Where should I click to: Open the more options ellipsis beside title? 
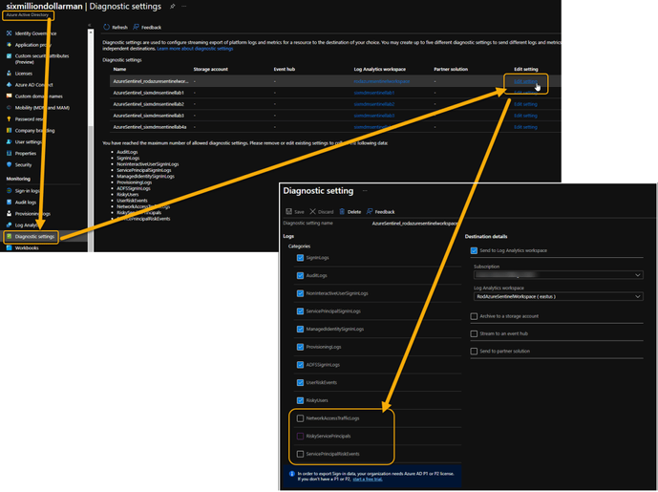pyautogui.click(x=183, y=7)
